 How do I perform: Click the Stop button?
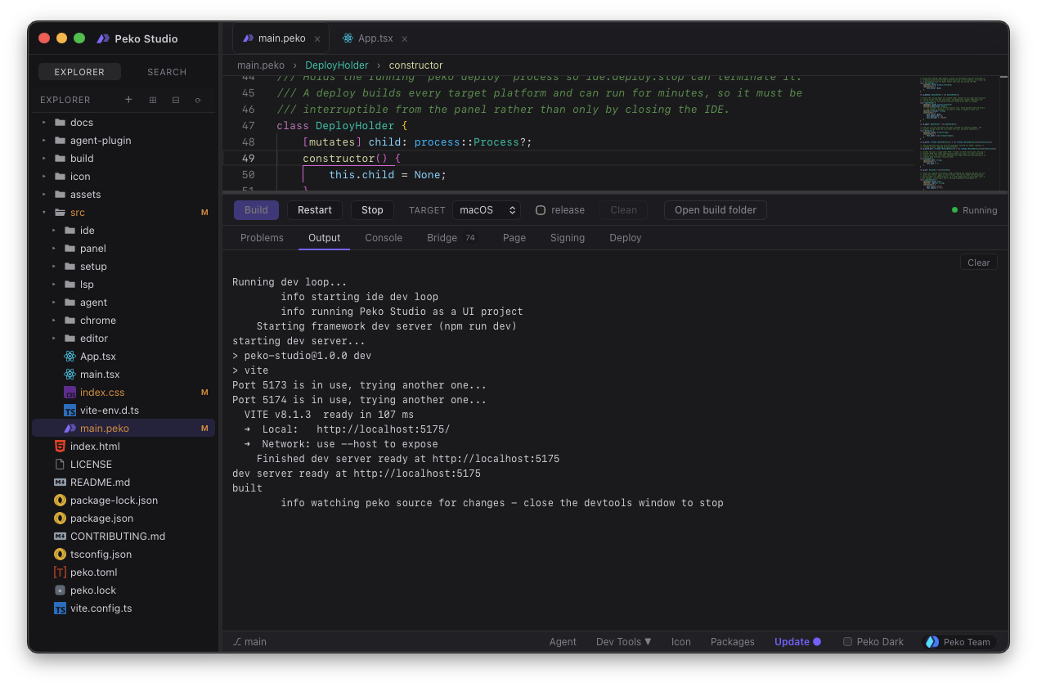pos(372,210)
